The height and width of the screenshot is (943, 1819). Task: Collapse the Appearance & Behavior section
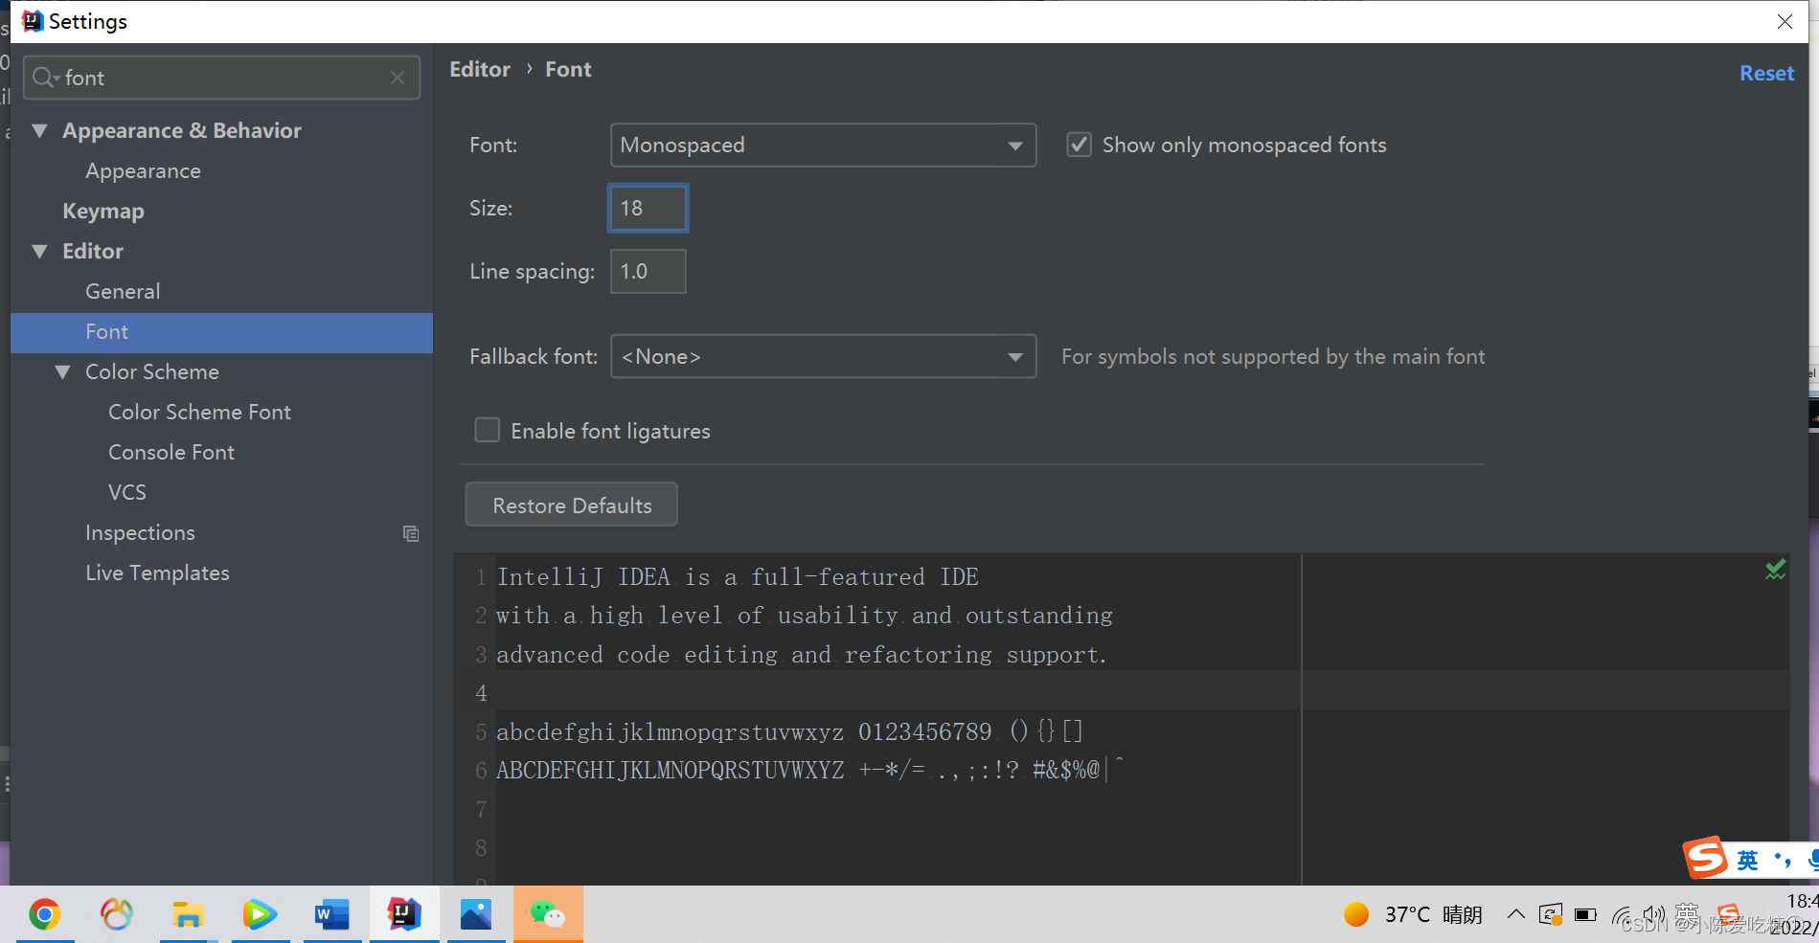click(x=40, y=131)
